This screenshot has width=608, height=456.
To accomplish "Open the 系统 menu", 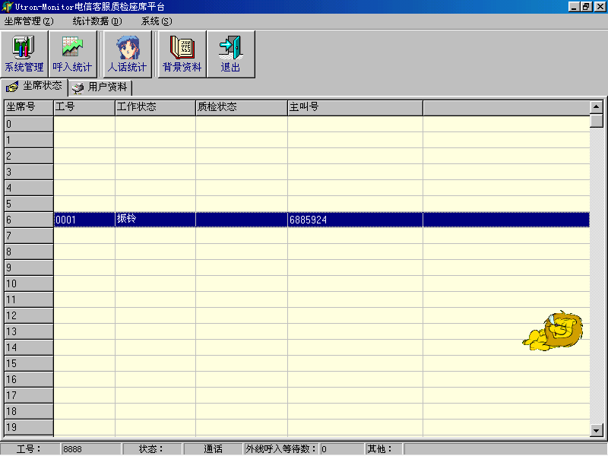I will pos(156,21).
